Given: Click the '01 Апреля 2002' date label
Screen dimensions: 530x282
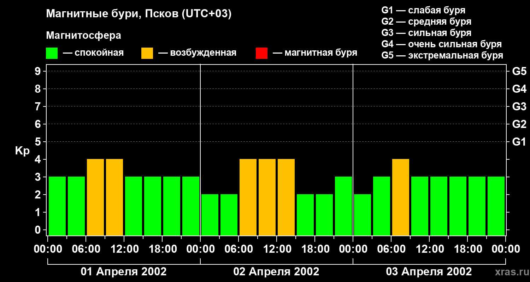Looking at the screenshot, I should pos(124,272).
